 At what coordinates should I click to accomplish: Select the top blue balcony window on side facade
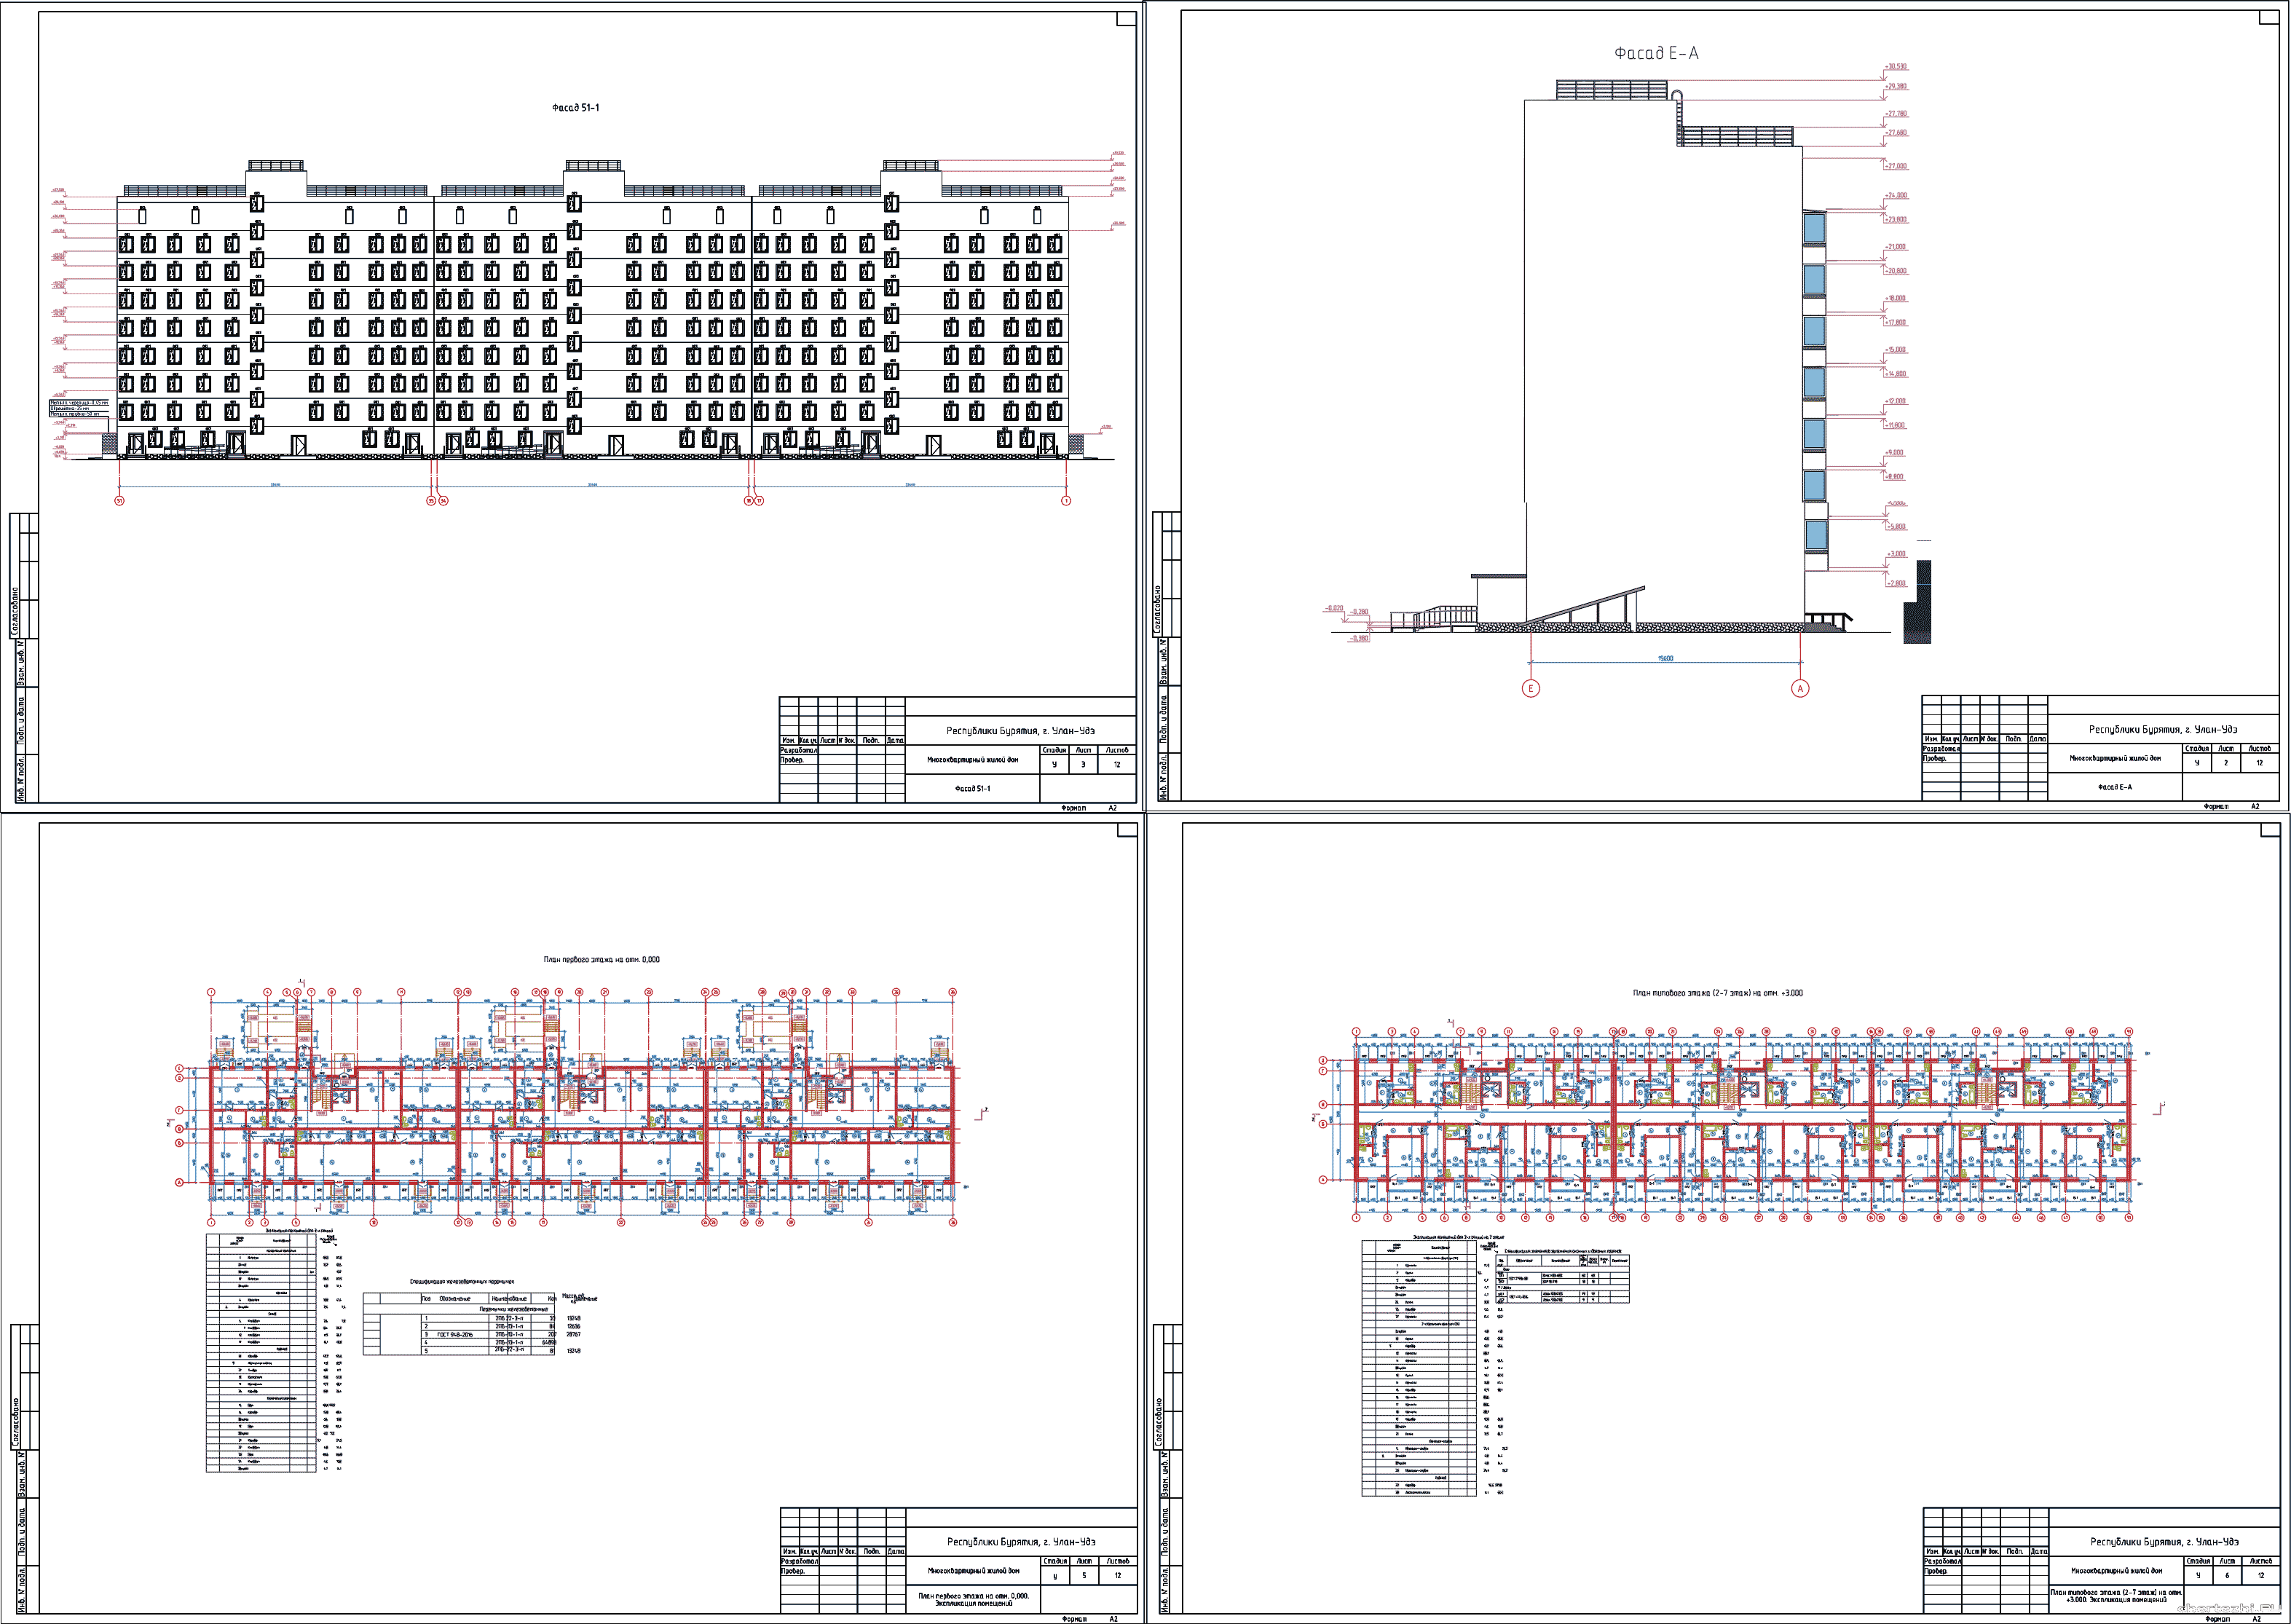pyautogui.click(x=1815, y=228)
